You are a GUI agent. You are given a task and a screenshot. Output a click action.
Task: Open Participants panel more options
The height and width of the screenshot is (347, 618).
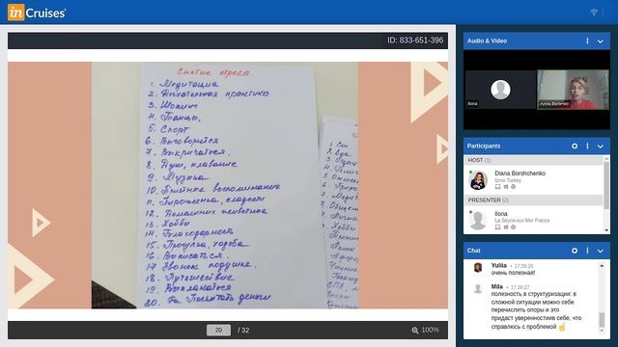tap(587, 146)
